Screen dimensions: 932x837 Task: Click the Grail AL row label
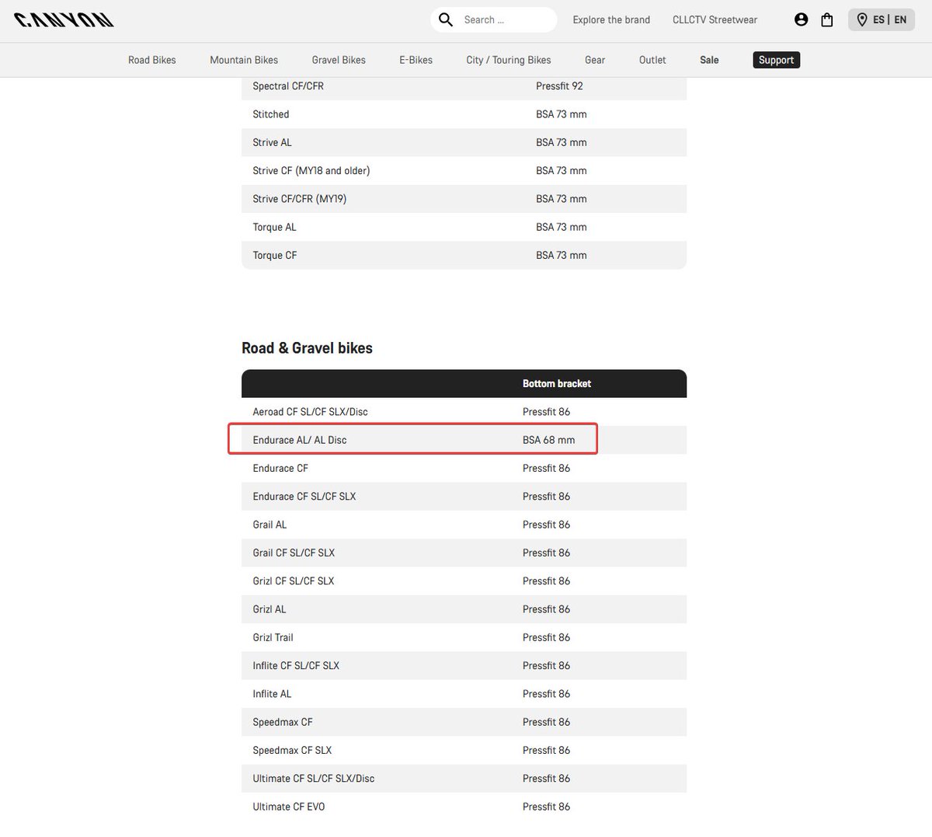click(270, 525)
